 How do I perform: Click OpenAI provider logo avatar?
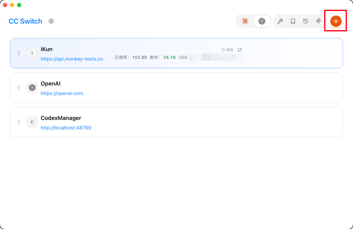32,88
